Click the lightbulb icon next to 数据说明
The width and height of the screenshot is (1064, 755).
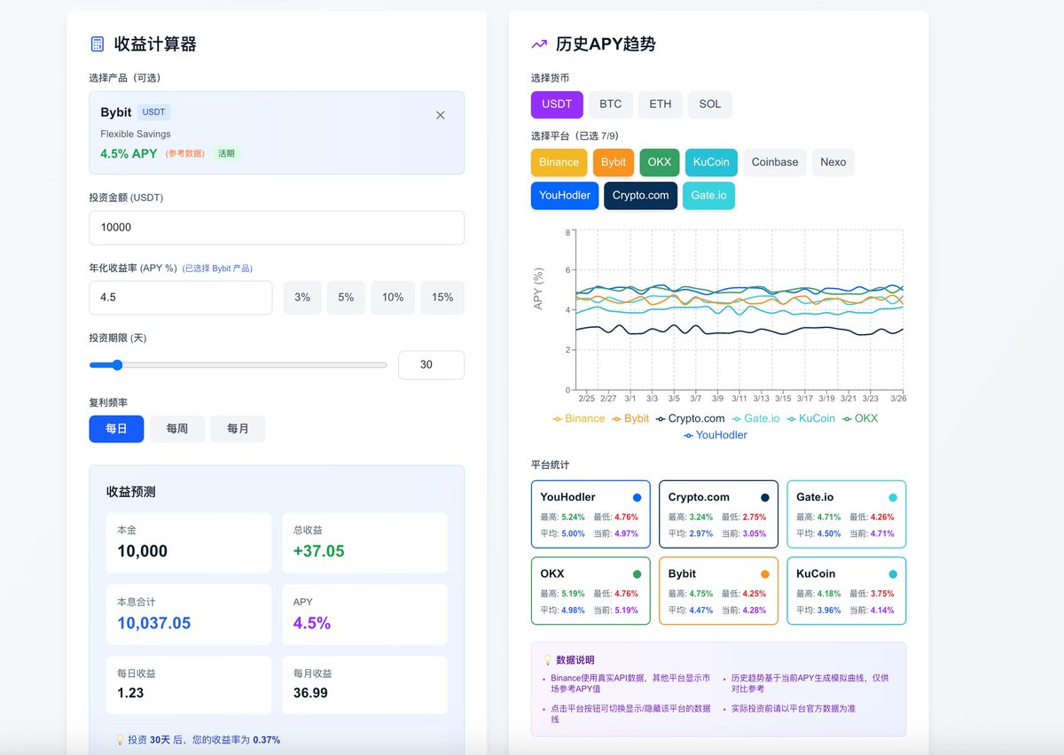[548, 660]
